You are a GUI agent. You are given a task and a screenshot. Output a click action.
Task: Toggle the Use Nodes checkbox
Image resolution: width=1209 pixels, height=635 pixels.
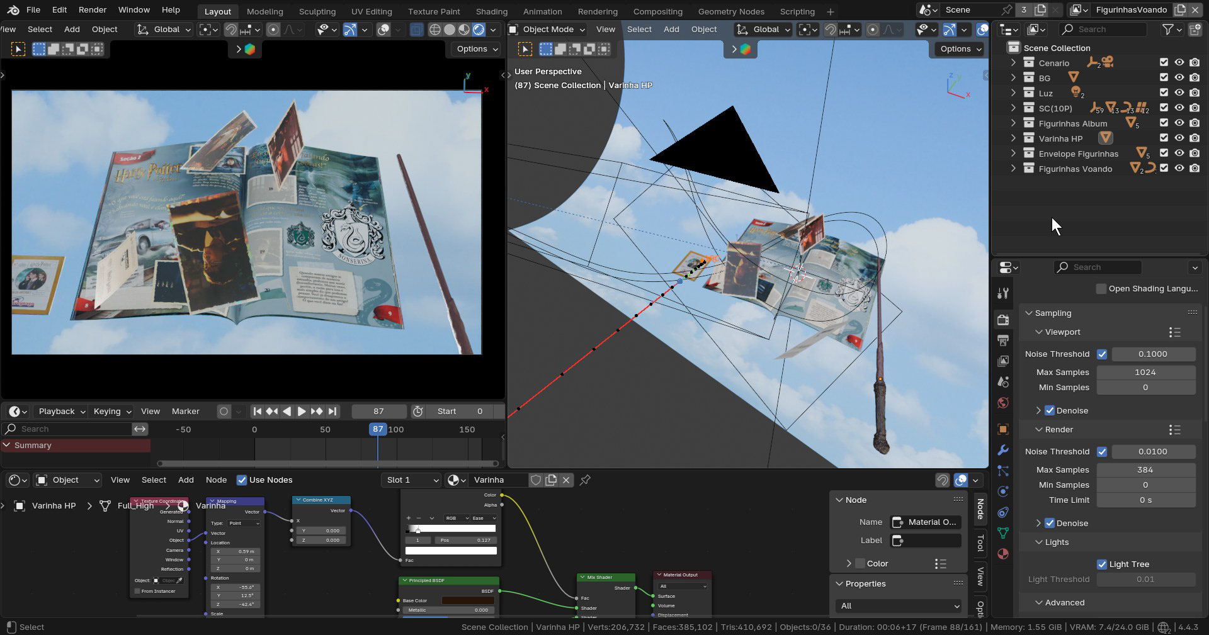(242, 480)
